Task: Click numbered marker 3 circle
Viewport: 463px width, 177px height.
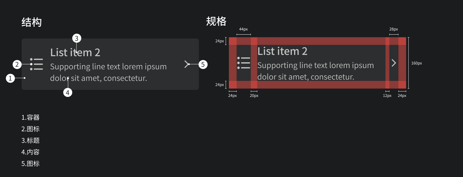Action: [77, 38]
